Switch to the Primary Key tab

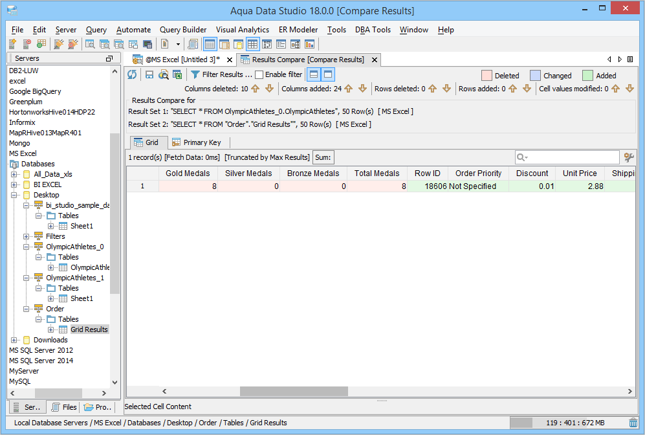pyautogui.click(x=197, y=142)
